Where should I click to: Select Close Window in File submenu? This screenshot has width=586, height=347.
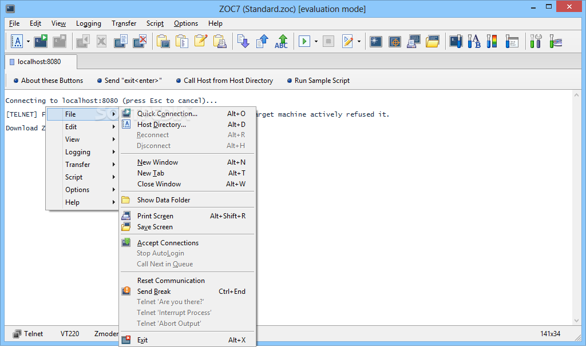(188, 184)
